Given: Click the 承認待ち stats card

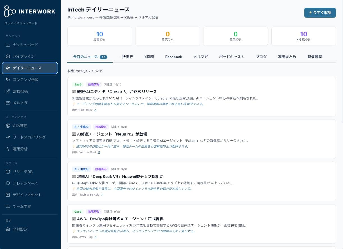Looking at the screenshot, I should point(168,36).
